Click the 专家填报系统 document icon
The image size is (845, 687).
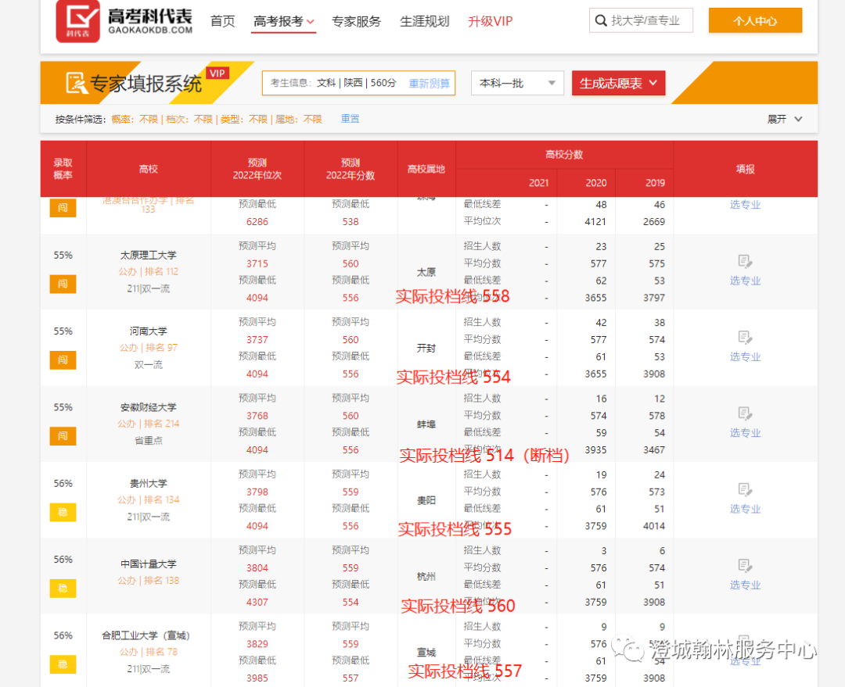click(76, 83)
